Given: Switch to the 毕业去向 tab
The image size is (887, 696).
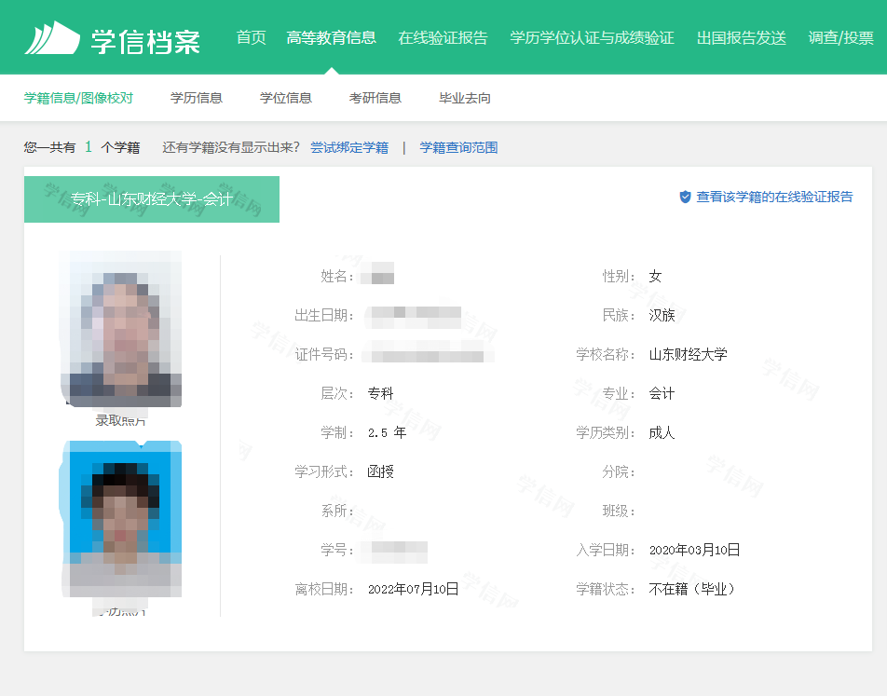Looking at the screenshot, I should pyautogui.click(x=465, y=98).
